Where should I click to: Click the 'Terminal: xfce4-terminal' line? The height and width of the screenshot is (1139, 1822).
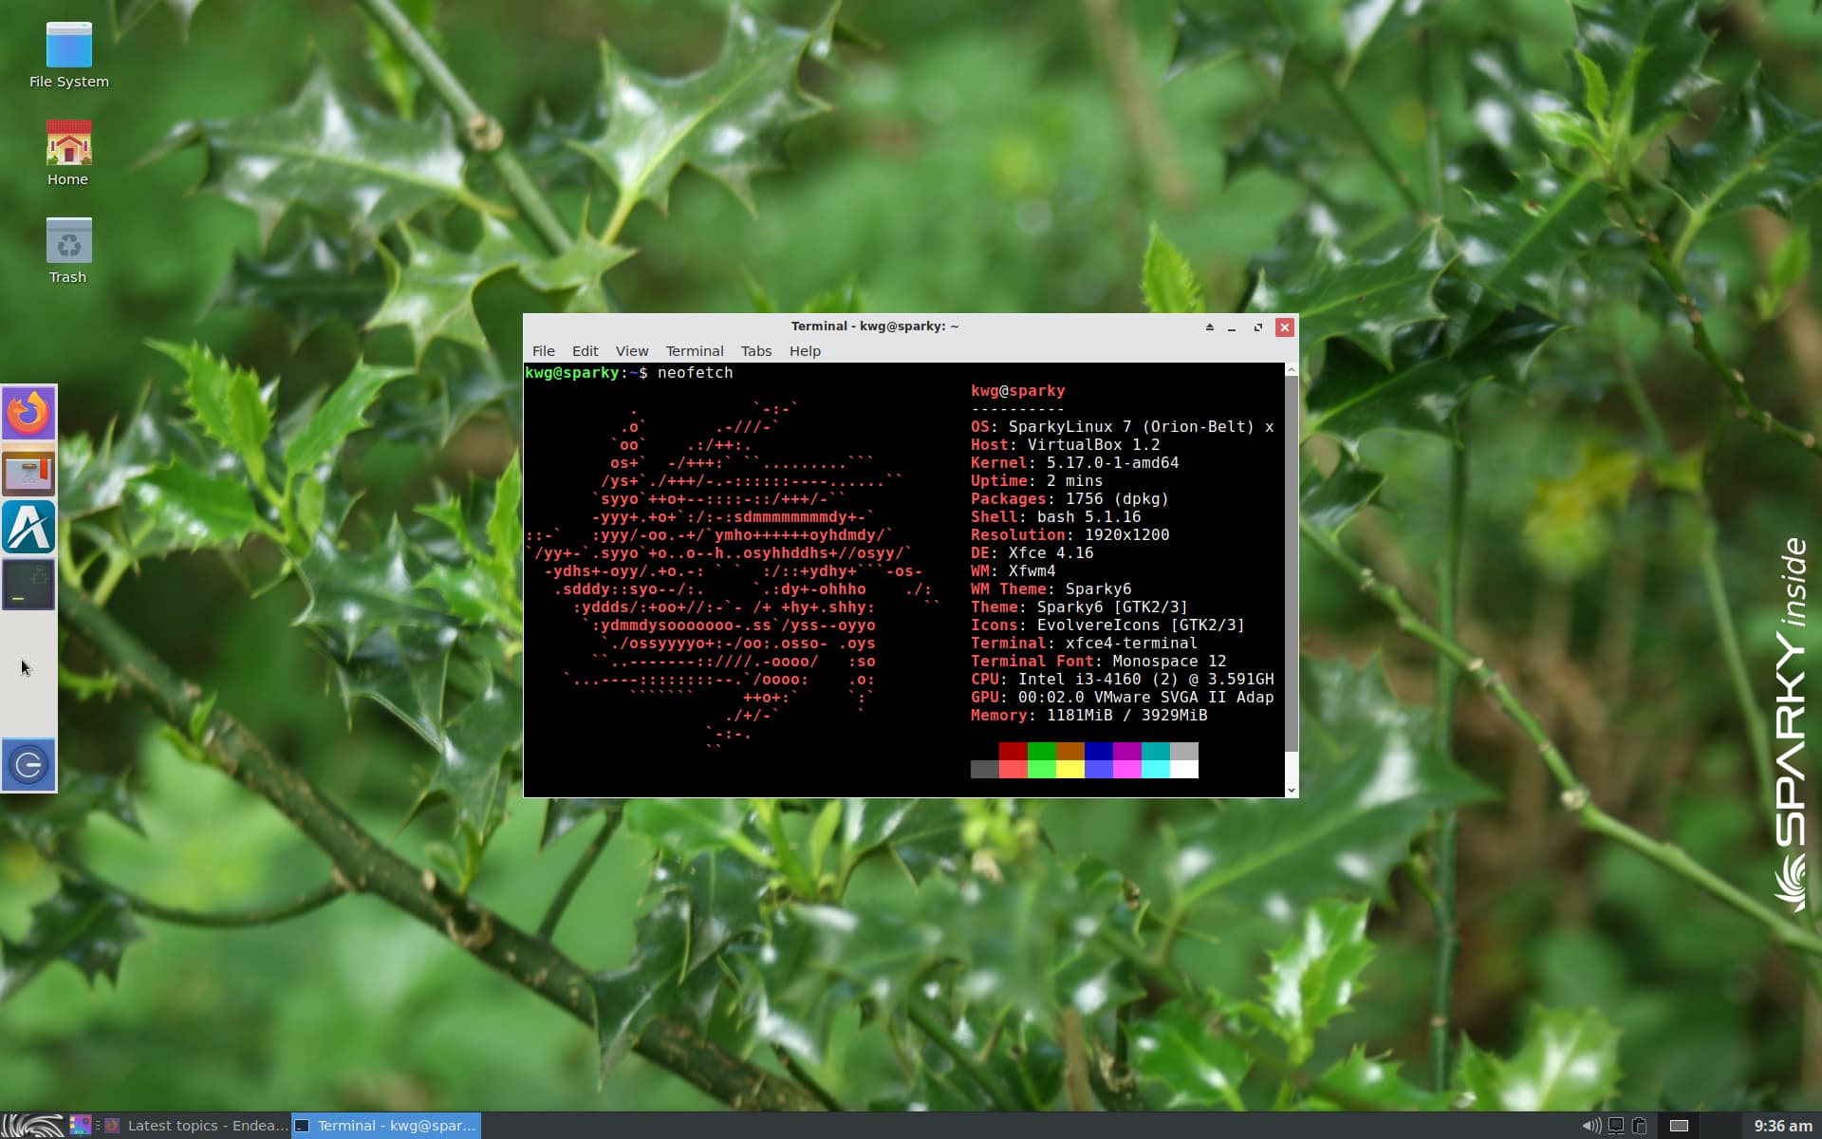(x=1084, y=644)
